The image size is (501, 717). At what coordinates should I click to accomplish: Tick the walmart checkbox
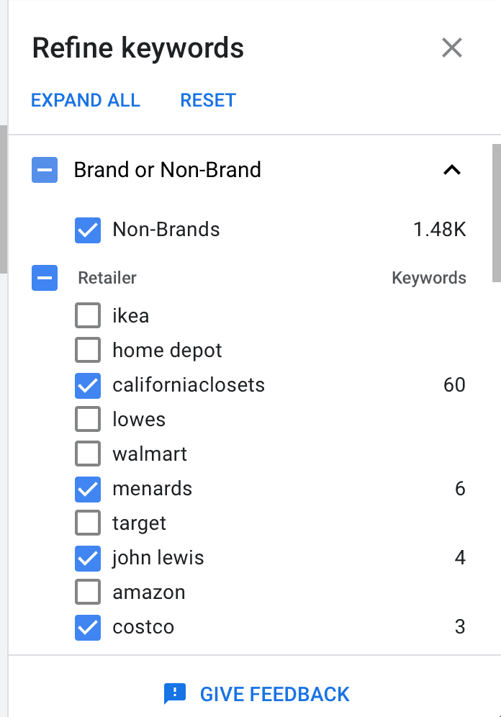(88, 453)
